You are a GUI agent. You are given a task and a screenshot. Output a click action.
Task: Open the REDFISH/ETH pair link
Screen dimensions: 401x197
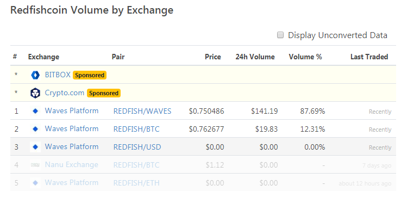click(136, 183)
